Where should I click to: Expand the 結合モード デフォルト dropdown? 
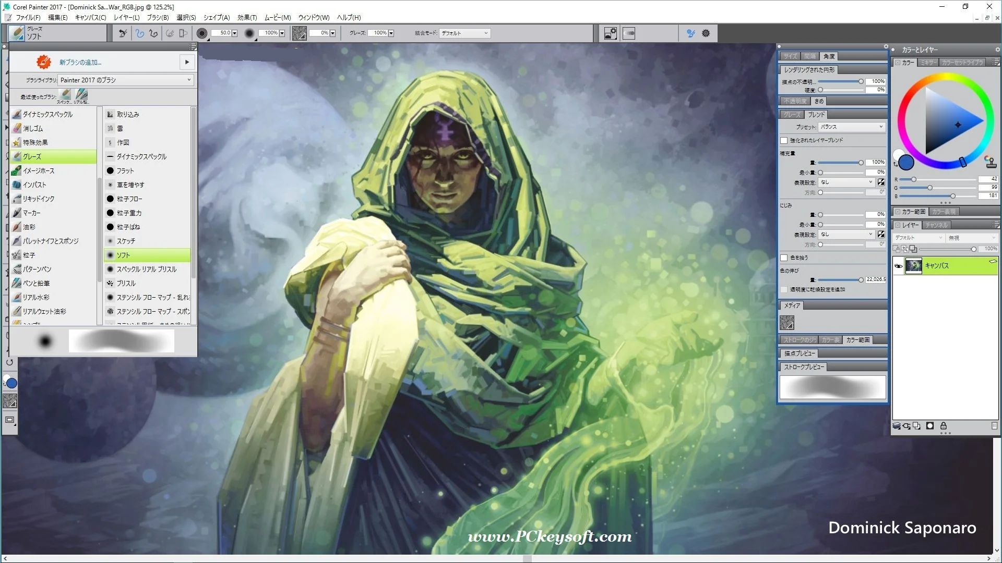[464, 33]
